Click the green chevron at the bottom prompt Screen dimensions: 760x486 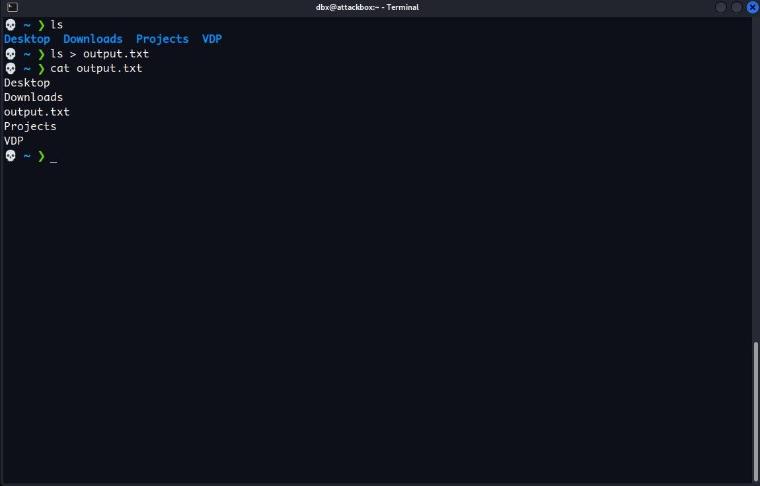pos(41,156)
